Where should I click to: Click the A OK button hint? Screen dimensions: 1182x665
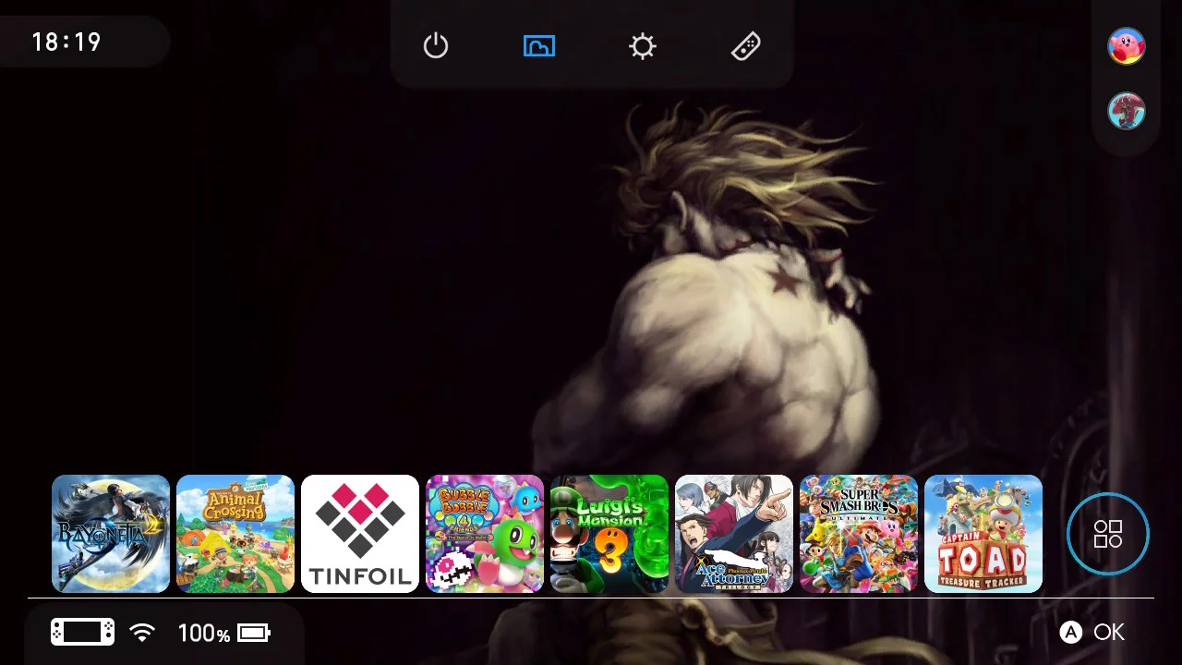[x=1092, y=633]
